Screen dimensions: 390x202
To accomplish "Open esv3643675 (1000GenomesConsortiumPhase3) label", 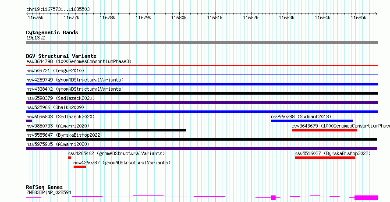I will pos(341,126).
